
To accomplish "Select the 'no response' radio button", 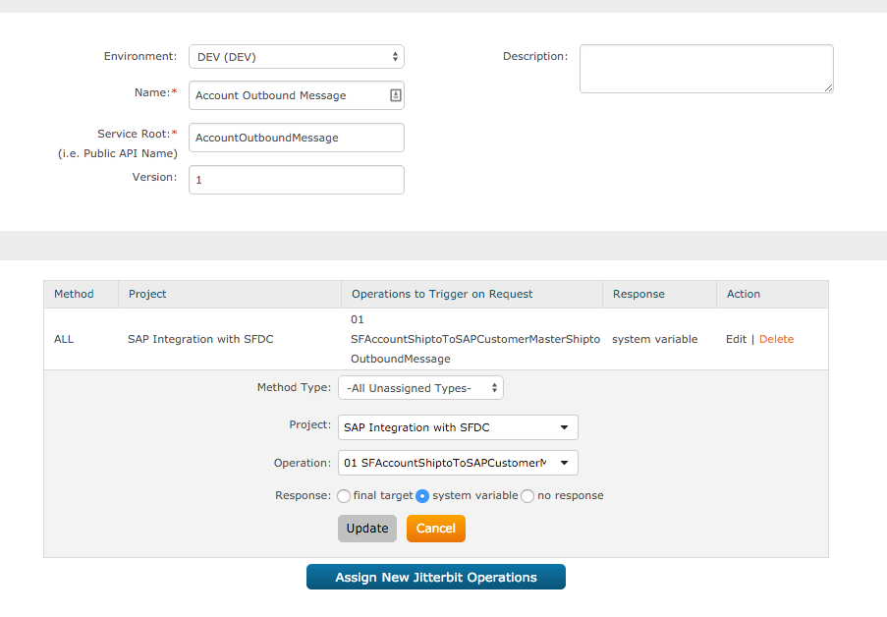I will (x=527, y=496).
